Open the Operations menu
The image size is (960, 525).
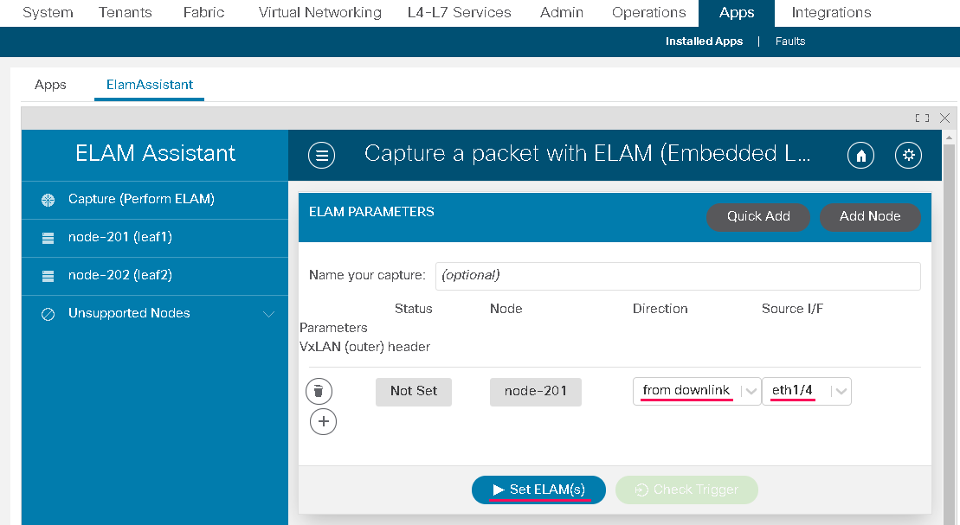649,13
